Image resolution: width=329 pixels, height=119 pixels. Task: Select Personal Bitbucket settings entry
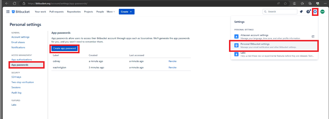click(274, 45)
